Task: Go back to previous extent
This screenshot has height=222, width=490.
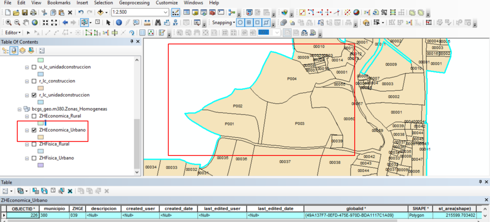Action: tap(65, 22)
